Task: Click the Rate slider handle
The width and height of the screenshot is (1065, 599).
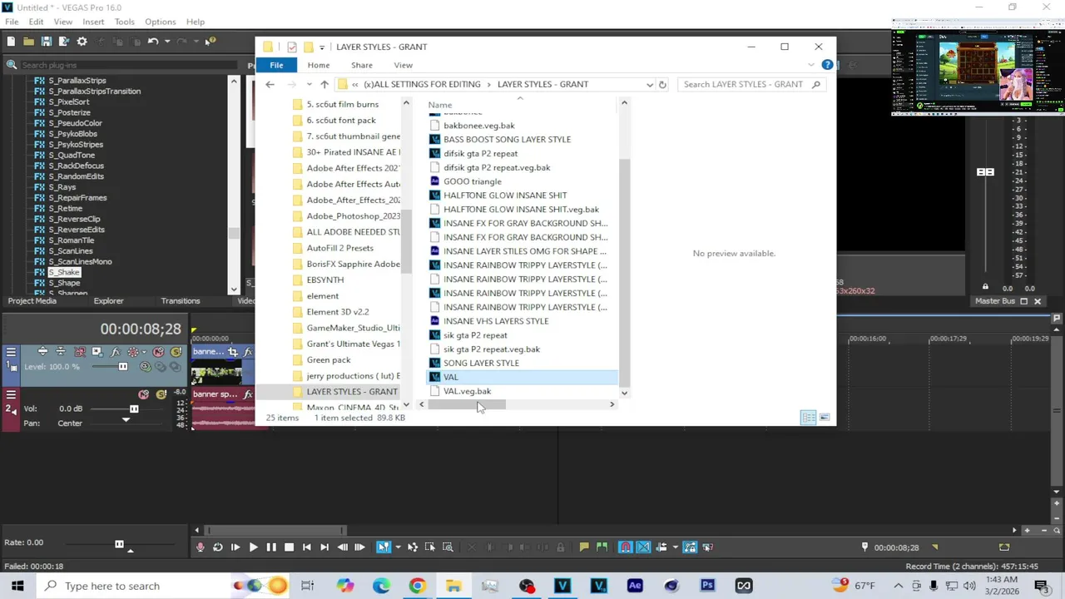Action: click(119, 544)
